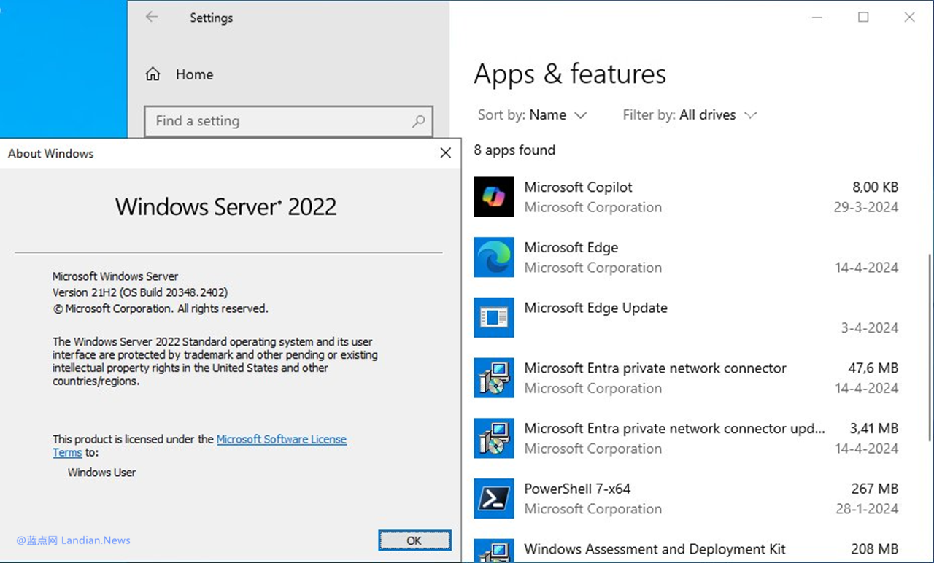
Task: Open the Sort by Name dropdown
Action: pyautogui.click(x=533, y=115)
